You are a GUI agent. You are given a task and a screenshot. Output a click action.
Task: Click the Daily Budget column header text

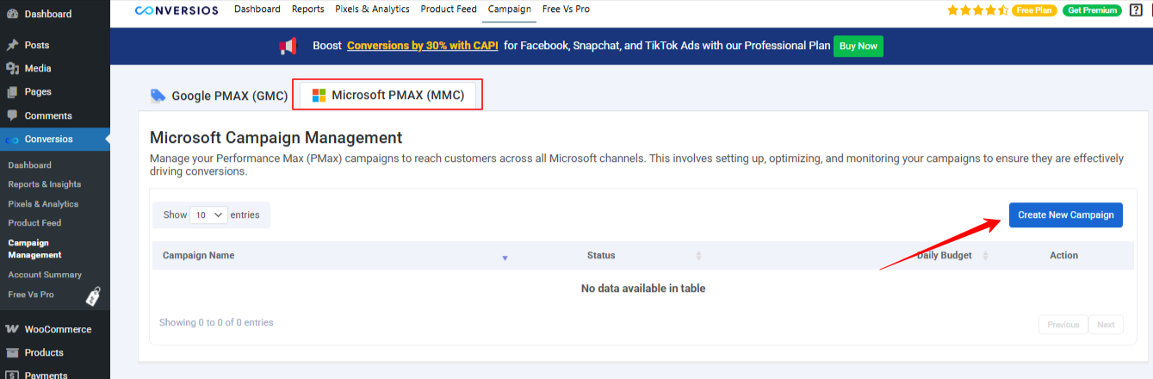[945, 256]
